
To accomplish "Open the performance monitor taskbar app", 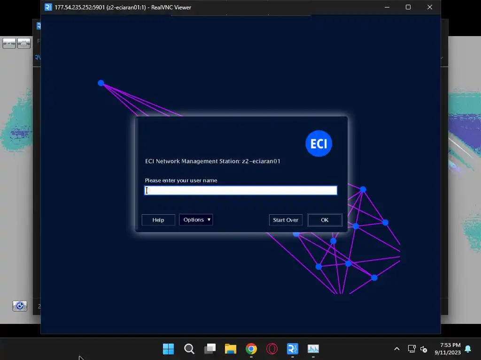I will [x=313, y=349].
